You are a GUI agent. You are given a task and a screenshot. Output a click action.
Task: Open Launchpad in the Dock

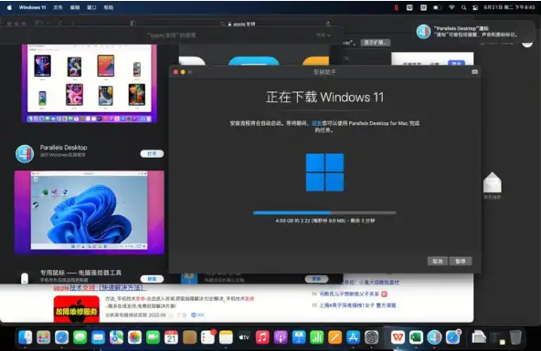pyautogui.click(x=44, y=337)
